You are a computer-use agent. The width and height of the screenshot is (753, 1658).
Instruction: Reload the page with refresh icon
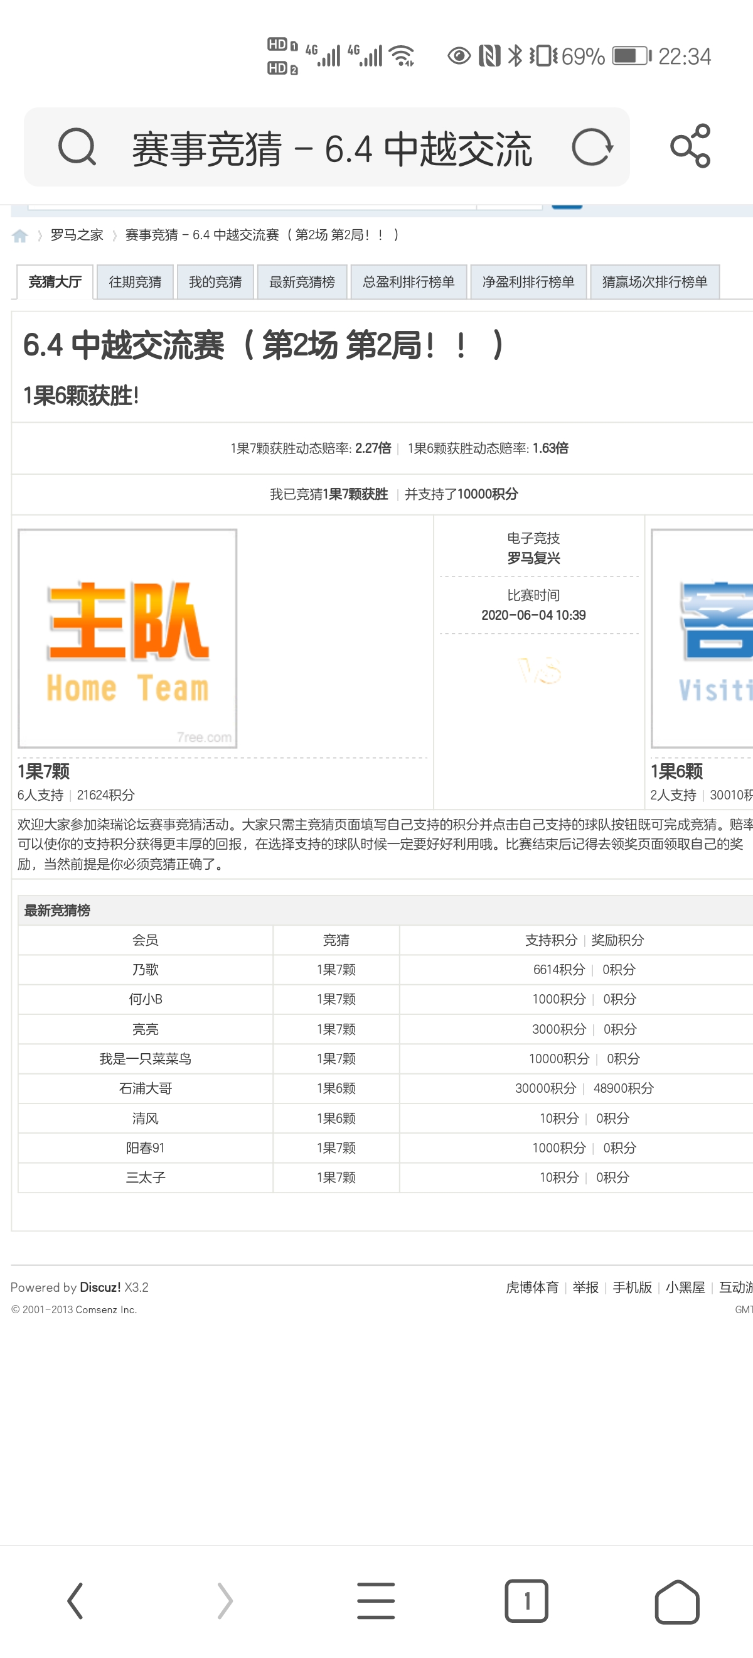pyautogui.click(x=592, y=147)
